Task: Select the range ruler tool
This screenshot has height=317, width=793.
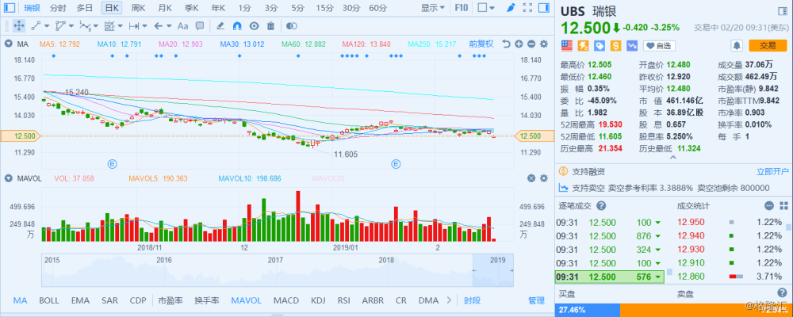Action: 133,26
